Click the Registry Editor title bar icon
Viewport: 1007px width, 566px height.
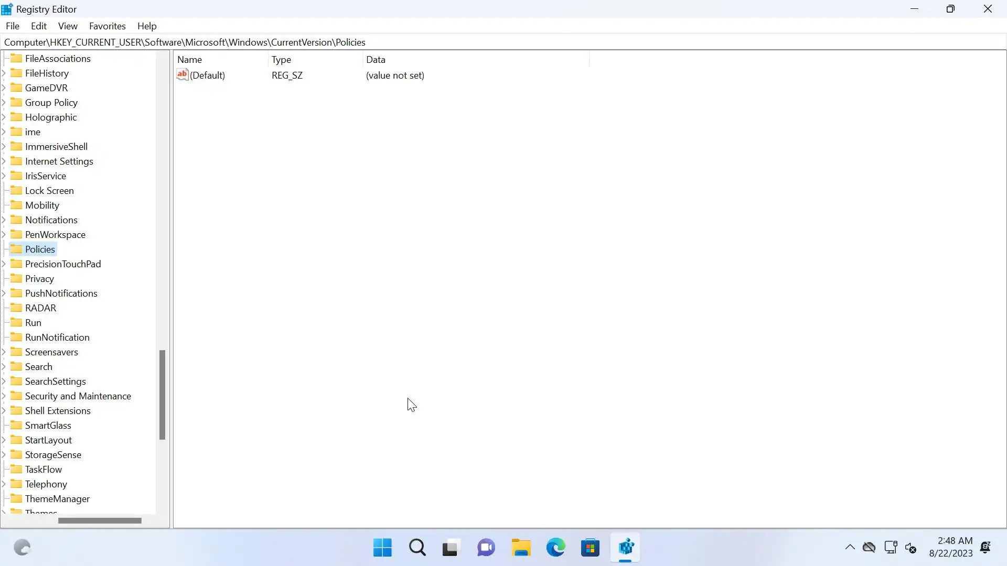tap(7, 9)
